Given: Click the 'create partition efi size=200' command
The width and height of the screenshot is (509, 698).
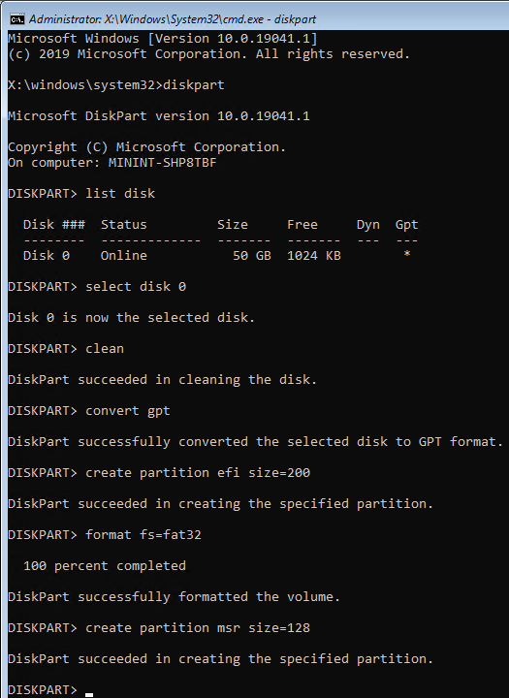Looking at the screenshot, I should pos(198,473).
